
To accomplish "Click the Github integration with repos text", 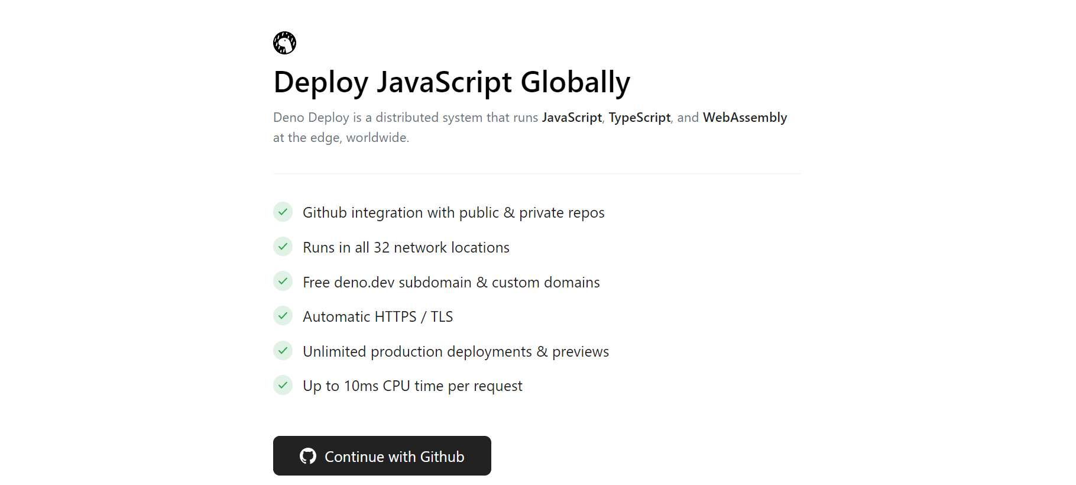I will tap(453, 213).
